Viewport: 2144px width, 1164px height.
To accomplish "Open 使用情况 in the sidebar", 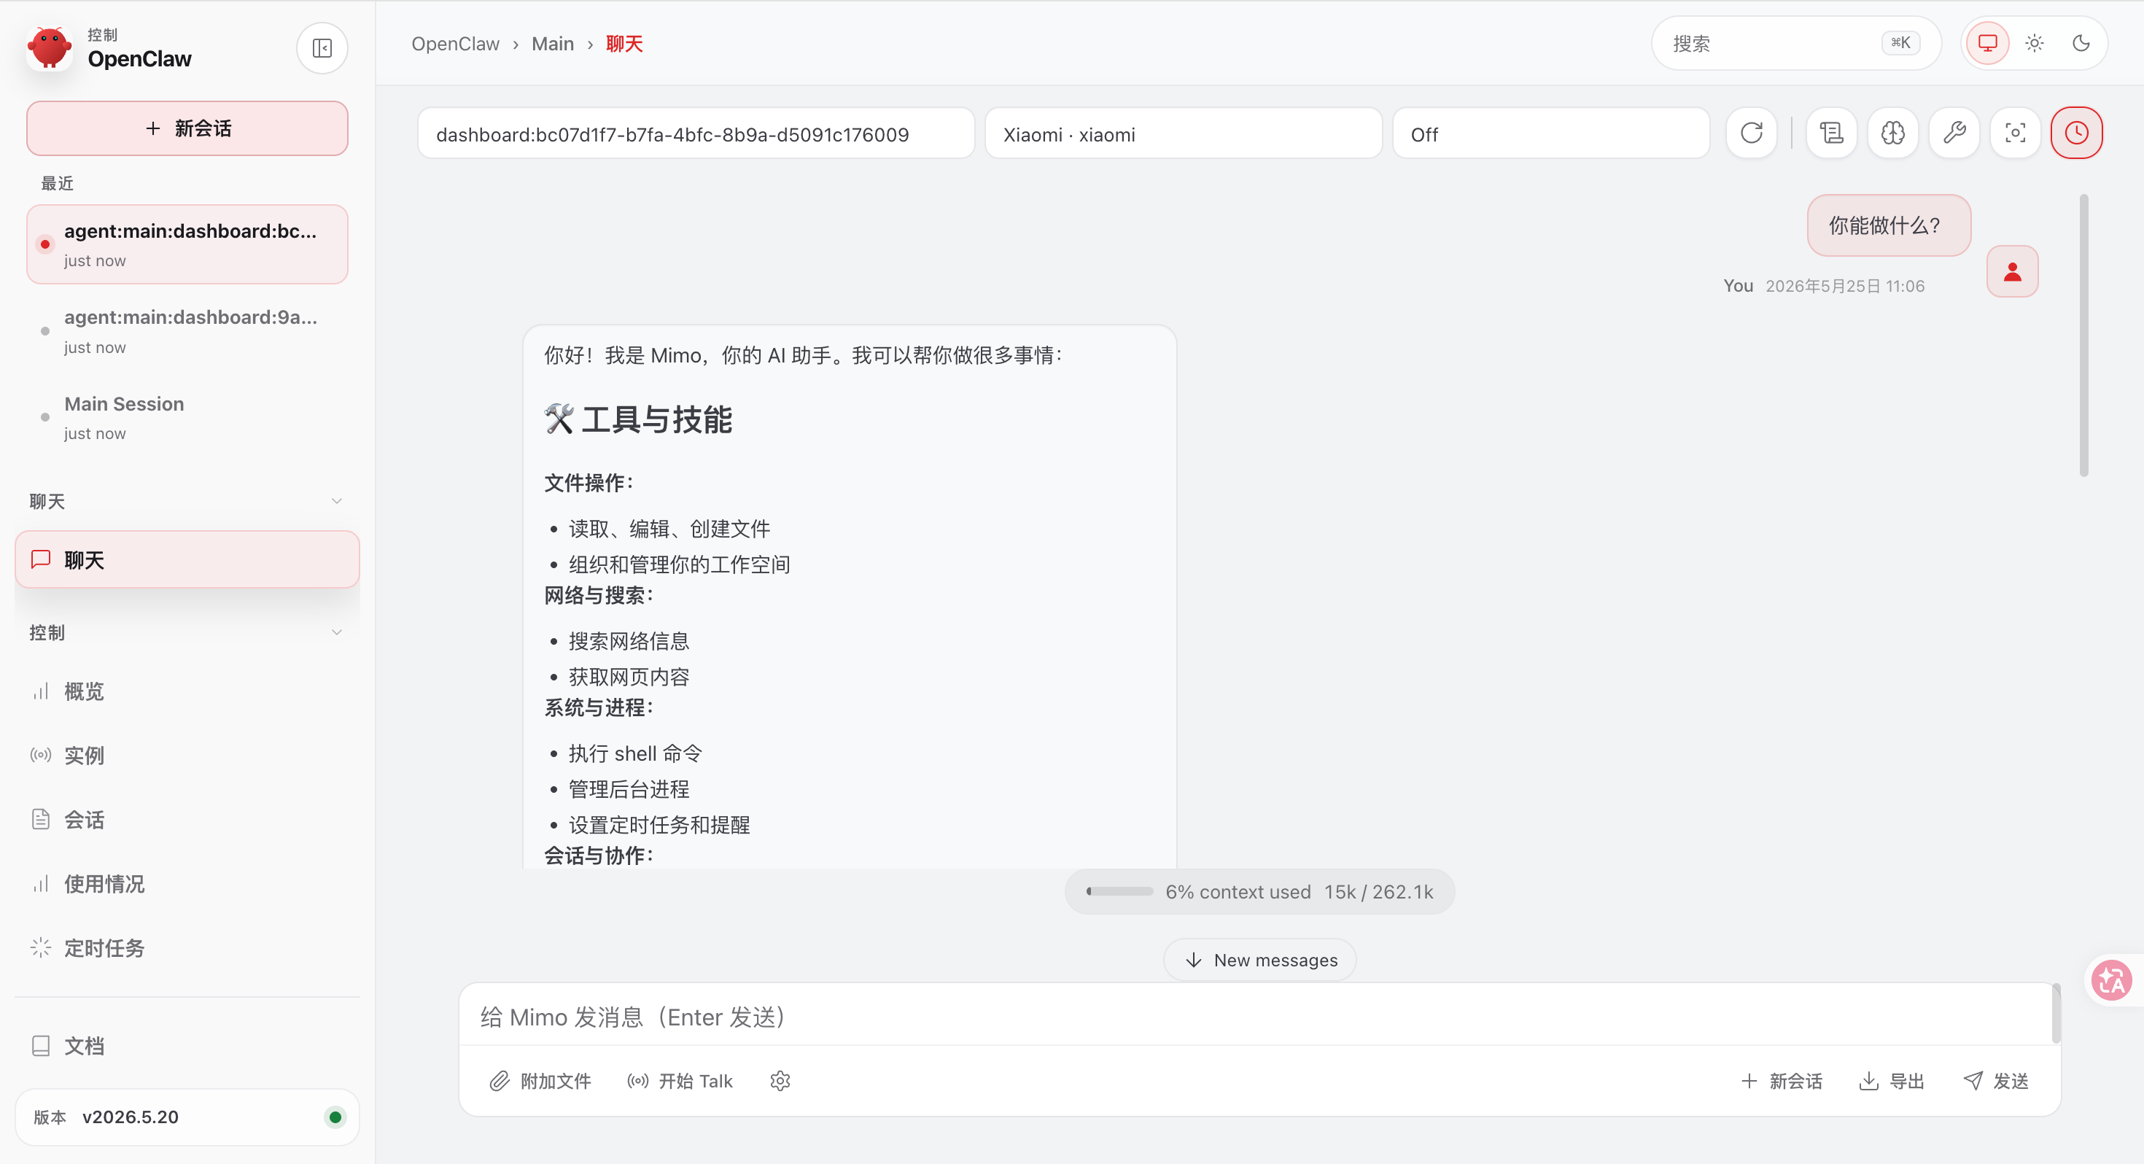I will point(187,883).
